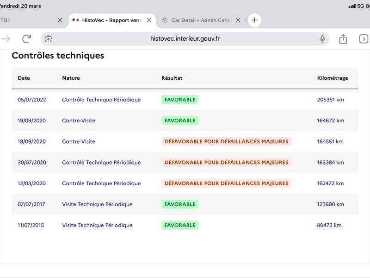Select the 11/07/2015 Visite Technique Périodique entry
This screenshot has width=370, height=278.
[x=185, y=225]
